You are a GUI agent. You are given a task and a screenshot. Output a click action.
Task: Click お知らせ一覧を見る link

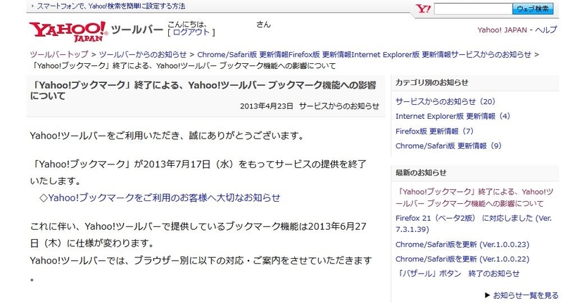(525, 295)
